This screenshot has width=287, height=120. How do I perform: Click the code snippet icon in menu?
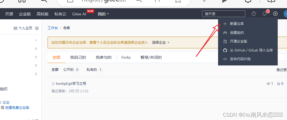click(x=225, y=59)
